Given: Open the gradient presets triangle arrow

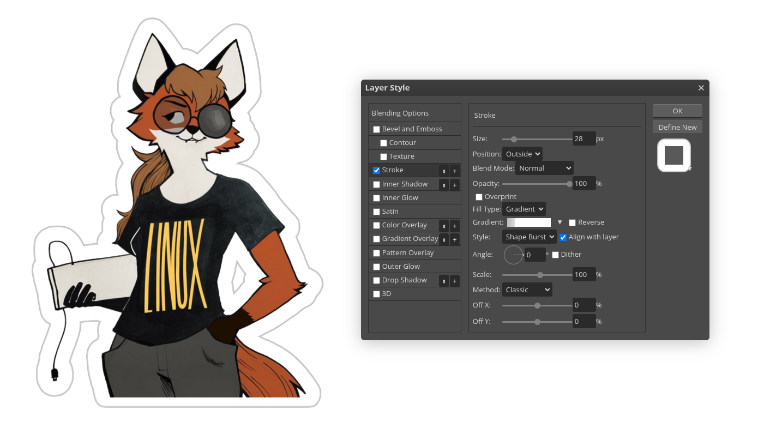Looking at the screenshot, I should click(x=560, y=222).
